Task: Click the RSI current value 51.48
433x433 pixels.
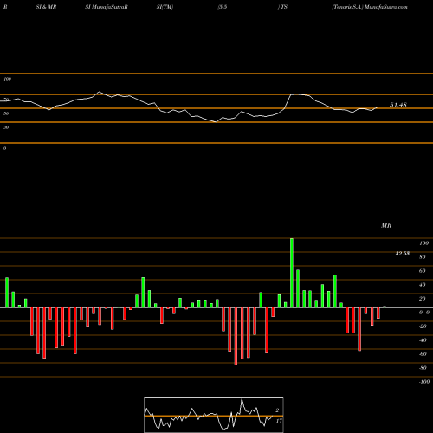Action: point(398,105)
